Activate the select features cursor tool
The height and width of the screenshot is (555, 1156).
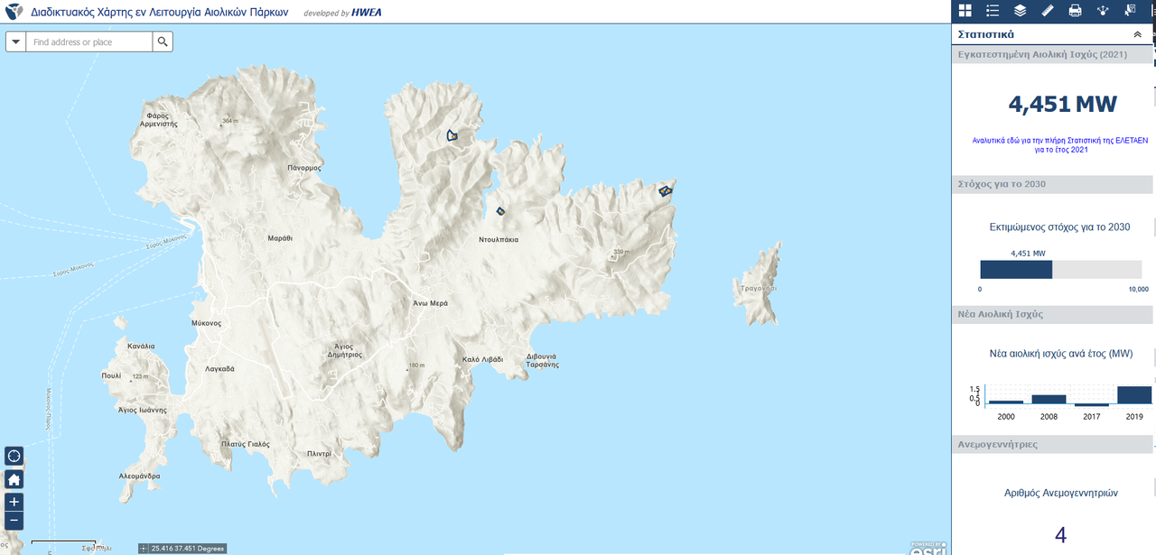tap(1130, 11)
